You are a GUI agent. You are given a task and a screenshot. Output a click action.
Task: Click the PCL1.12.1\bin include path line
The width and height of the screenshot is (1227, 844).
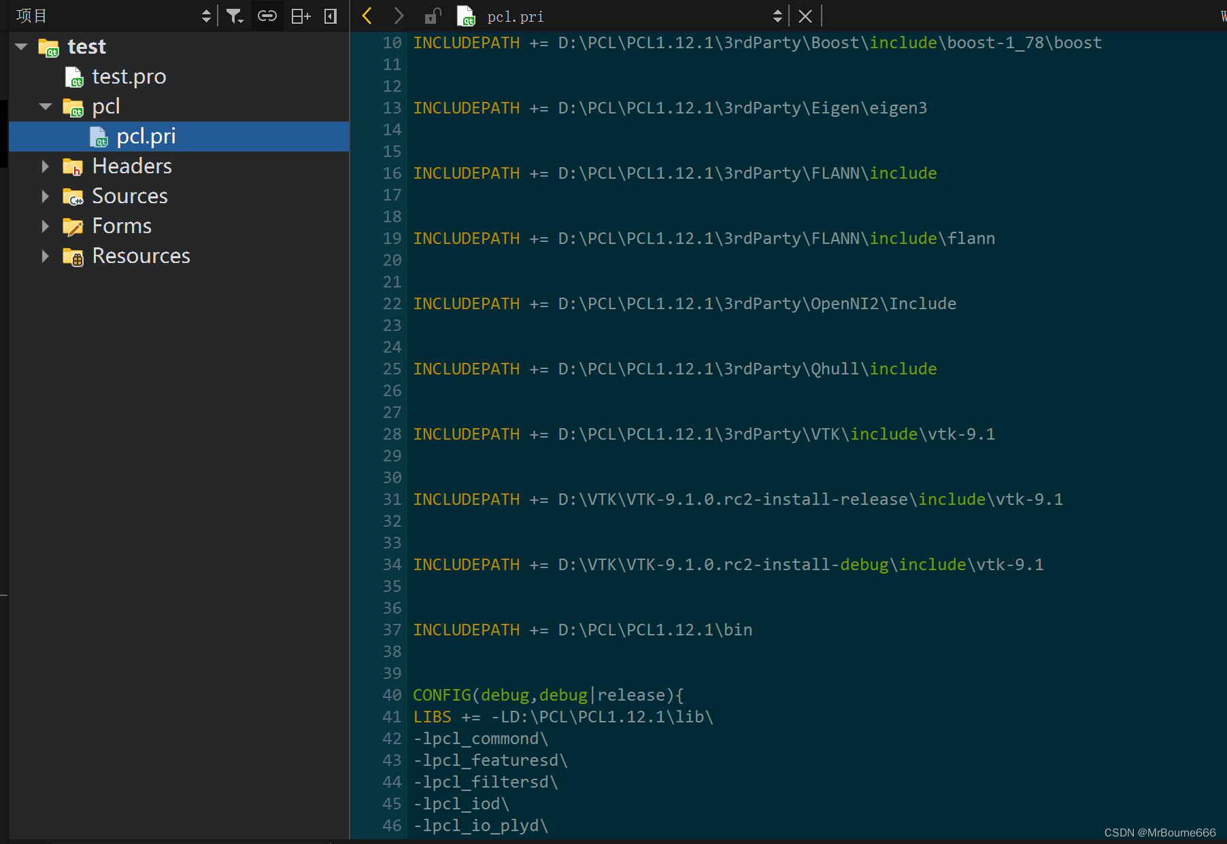pyautogui.click(x=583, y=630)
